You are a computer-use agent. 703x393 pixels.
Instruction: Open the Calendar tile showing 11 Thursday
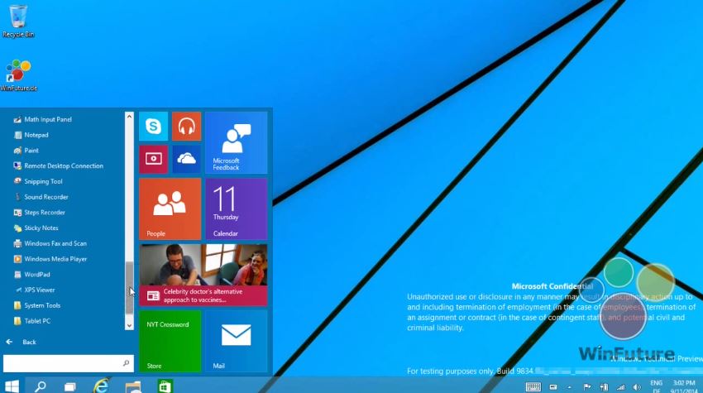(x=237, y=209)
